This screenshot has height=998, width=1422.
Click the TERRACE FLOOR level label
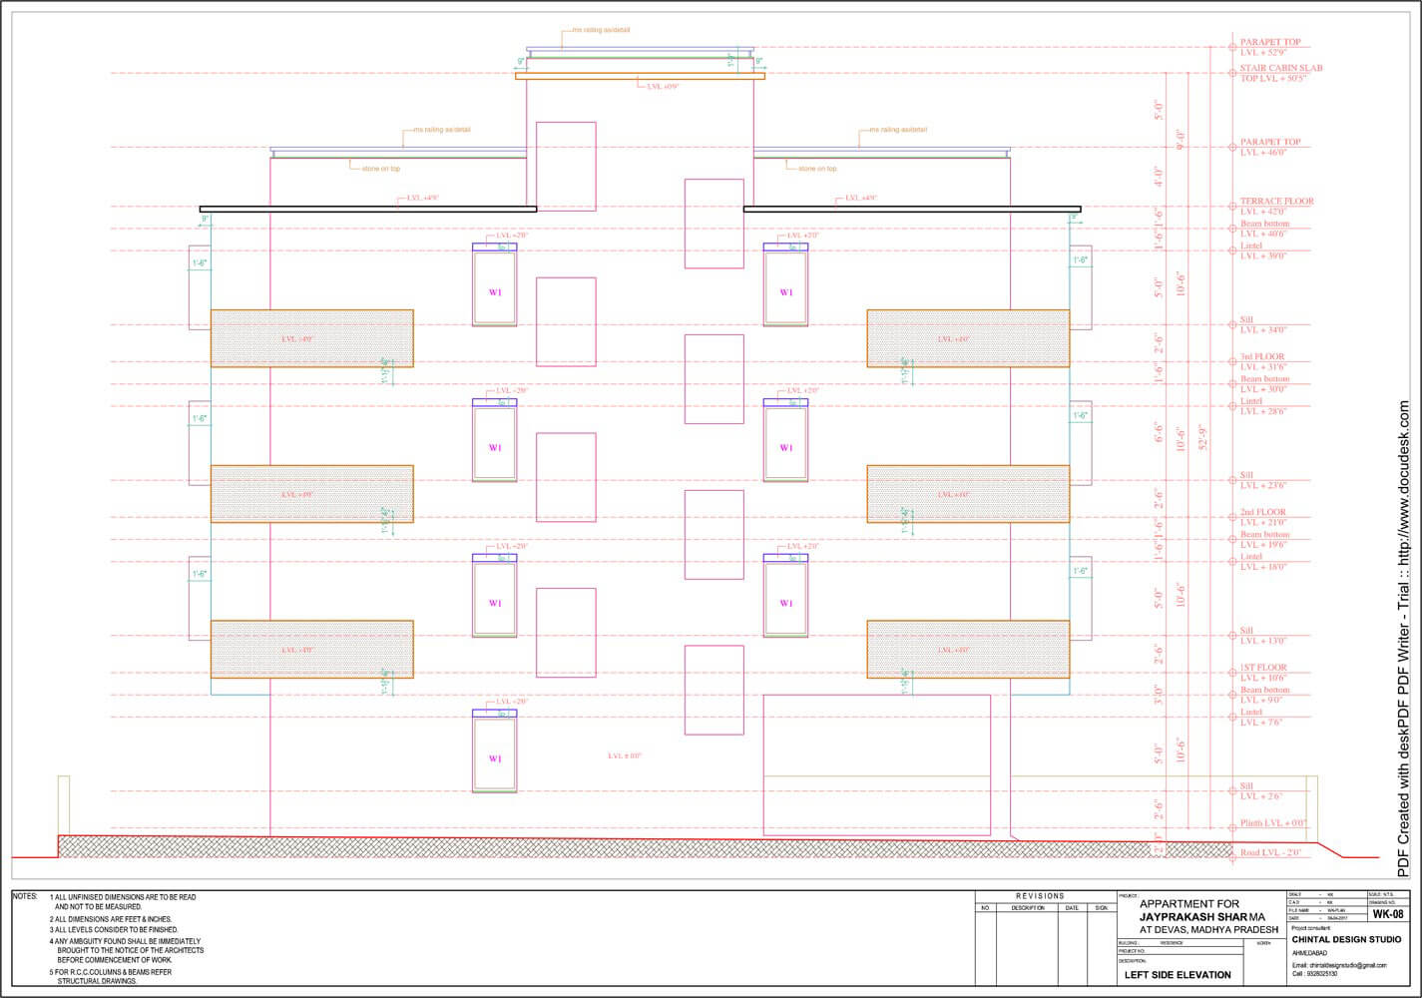1276,201
